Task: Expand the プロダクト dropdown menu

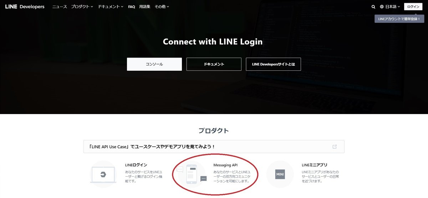Action: coord(82,7)
